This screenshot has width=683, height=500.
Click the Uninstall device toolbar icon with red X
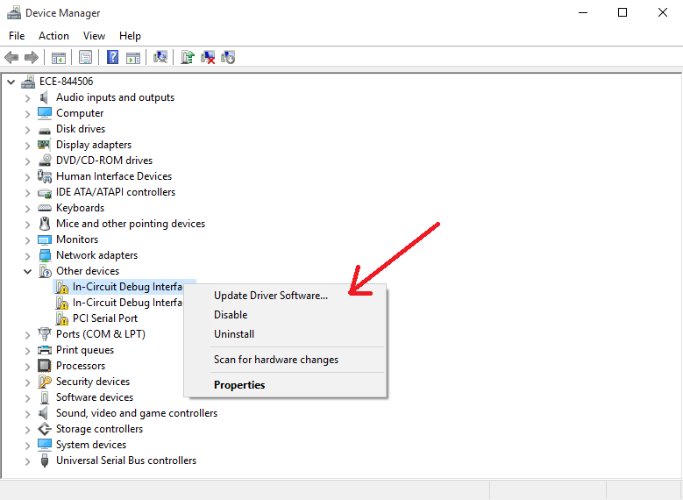208,57
